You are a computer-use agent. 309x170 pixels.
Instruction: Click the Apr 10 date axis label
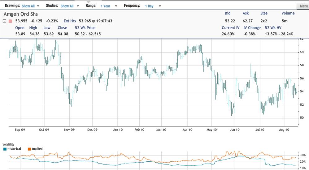point(187,130)
